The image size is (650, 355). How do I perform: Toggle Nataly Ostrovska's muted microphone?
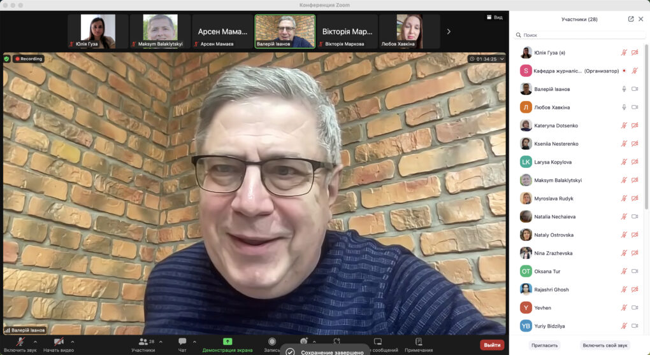pyautogui.click(x=624, y=235)
